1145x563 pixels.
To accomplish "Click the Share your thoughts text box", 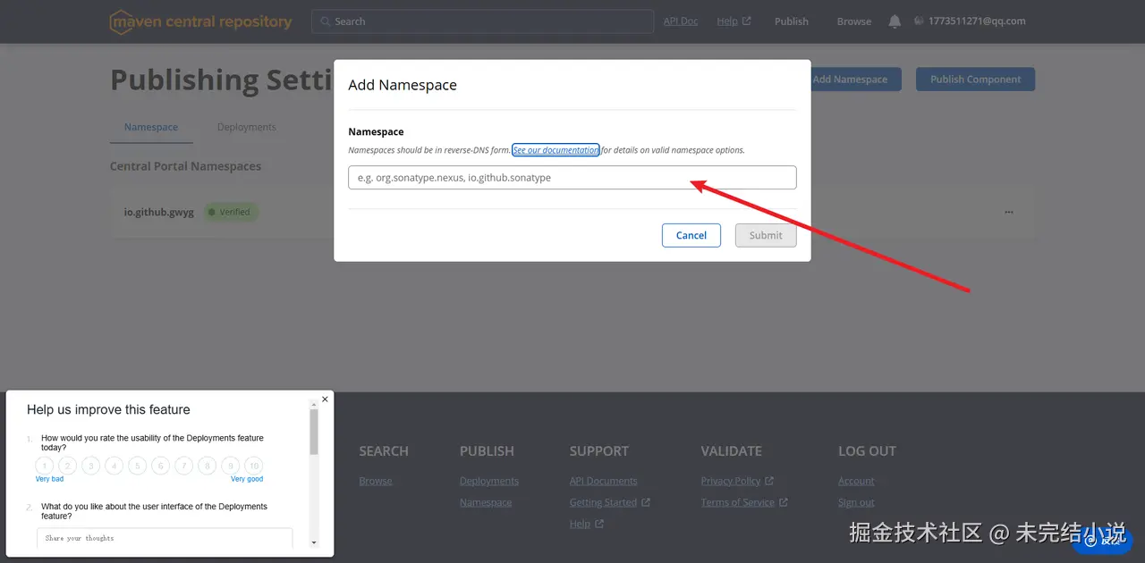I will click(165, 538).
